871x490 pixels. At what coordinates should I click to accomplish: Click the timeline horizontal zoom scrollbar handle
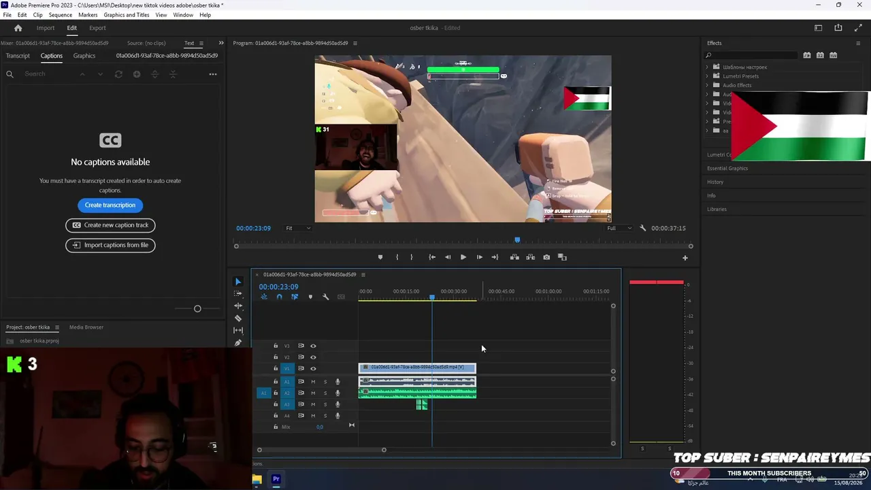coord(384,450)
